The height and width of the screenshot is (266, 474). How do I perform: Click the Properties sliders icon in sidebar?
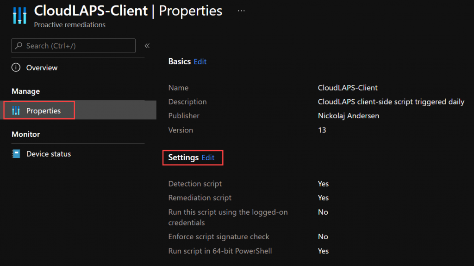tap(16, 111)
